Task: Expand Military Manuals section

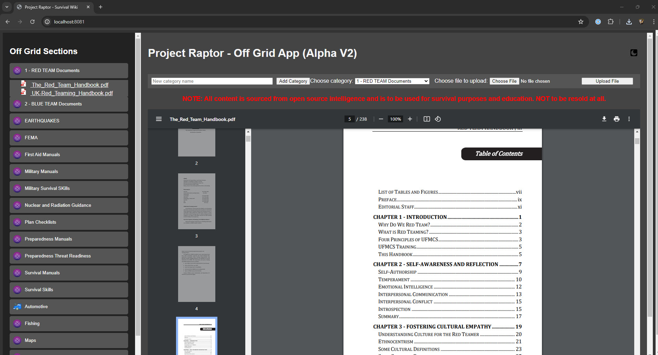Action: (x=69, y=171)
